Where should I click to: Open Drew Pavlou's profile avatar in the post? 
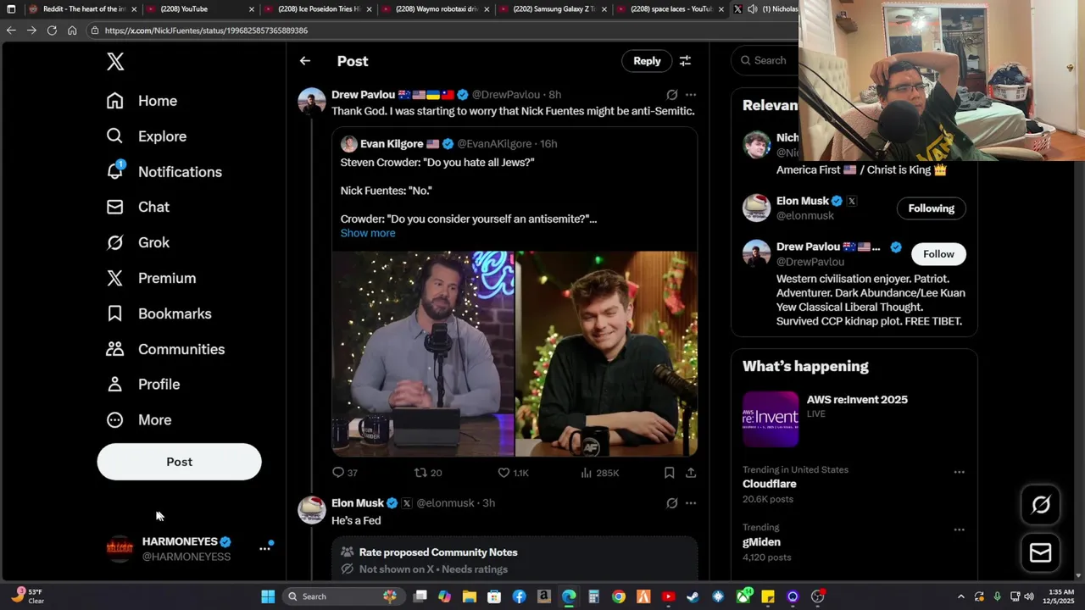312,101
